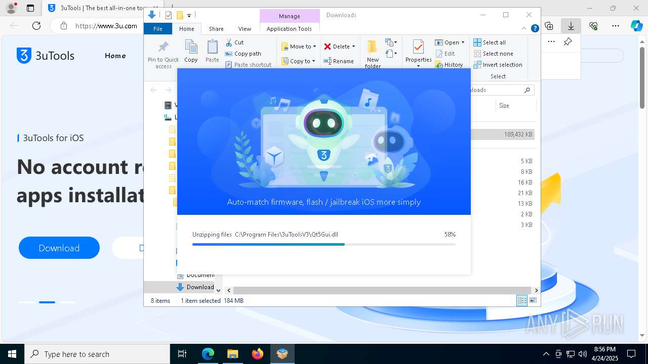The image size is (648, 364).
Task: Click Copy path in the ribbon
Action: click(x=243, y=54)
